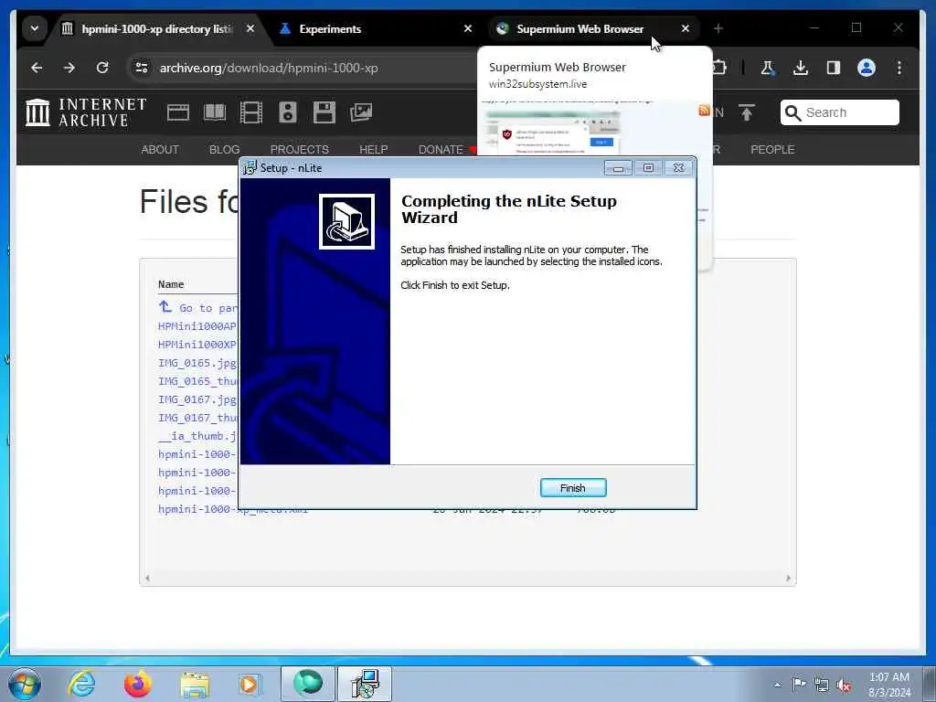The height and width of the screenshot is (702, 936).
Task: Open the ABOUT menu link
Action: pyautogui.click(x=160, y=150)
